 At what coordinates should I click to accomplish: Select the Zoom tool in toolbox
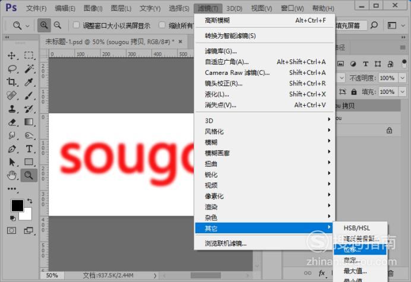pyautogui.click(x=29, y=175)
